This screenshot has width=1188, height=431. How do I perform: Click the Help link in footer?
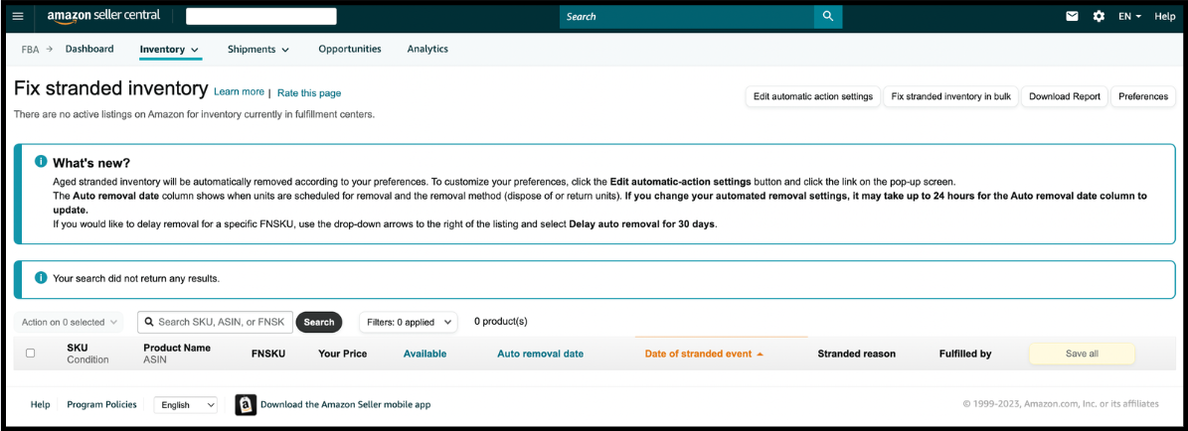click(40, 404)
